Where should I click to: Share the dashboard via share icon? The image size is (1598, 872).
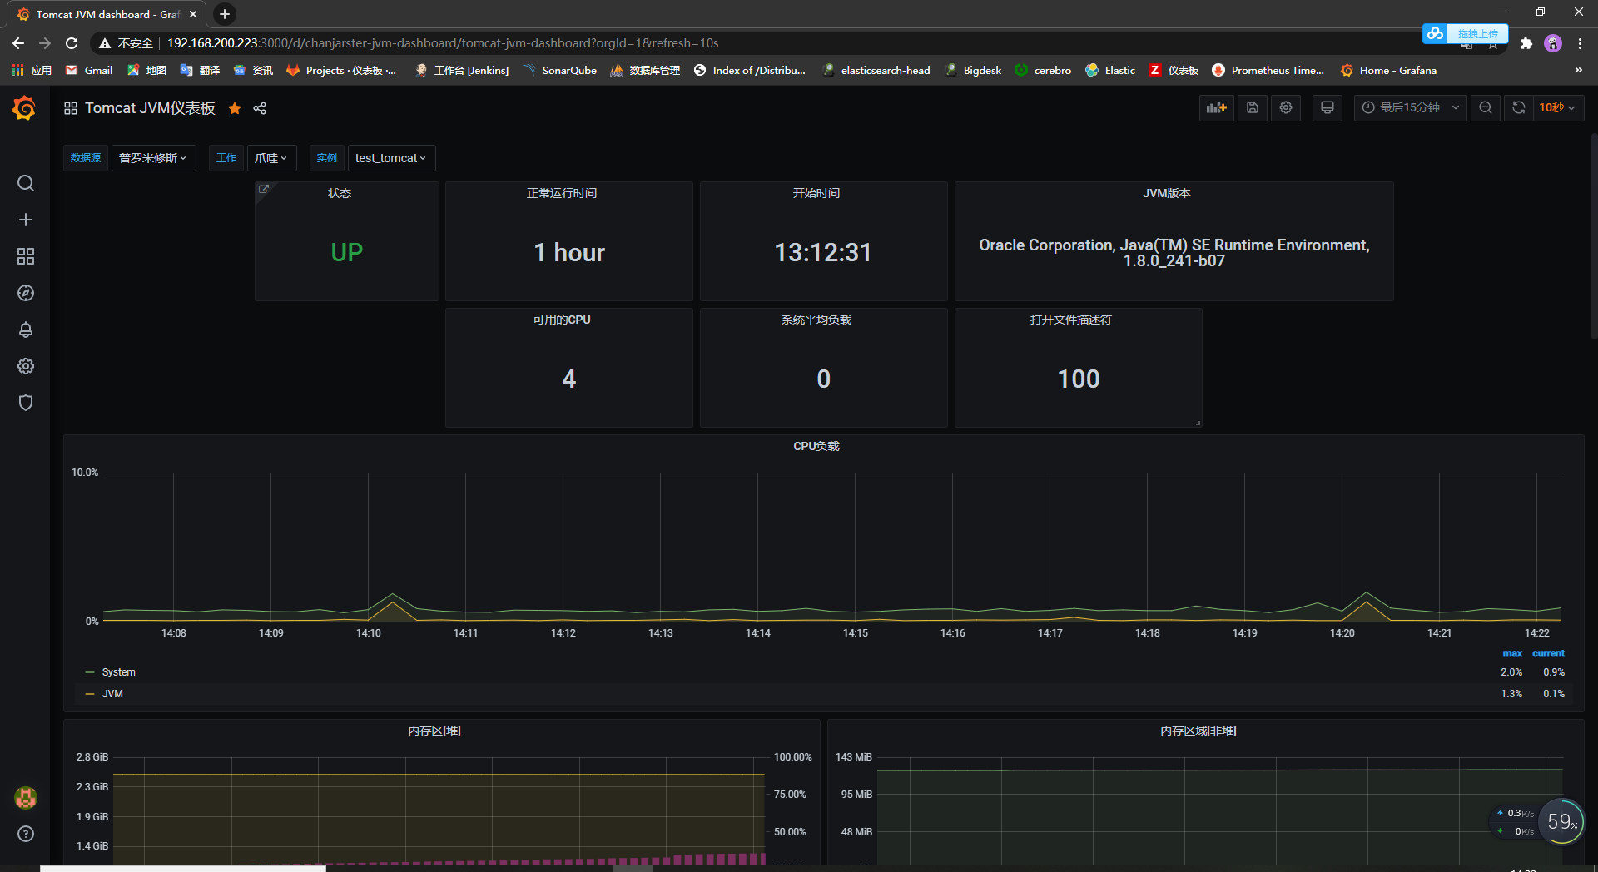point(260,108)
